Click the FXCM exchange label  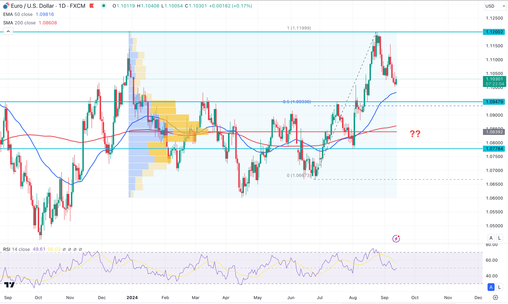point(78,6)
